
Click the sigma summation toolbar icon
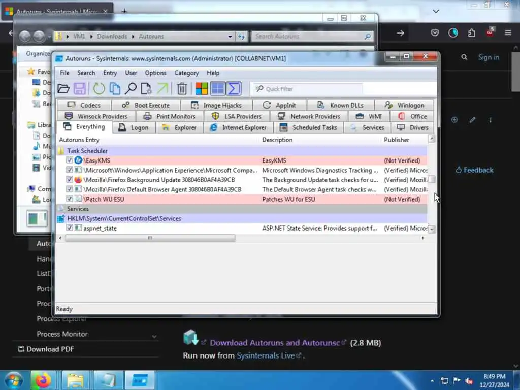coord(234,89)
